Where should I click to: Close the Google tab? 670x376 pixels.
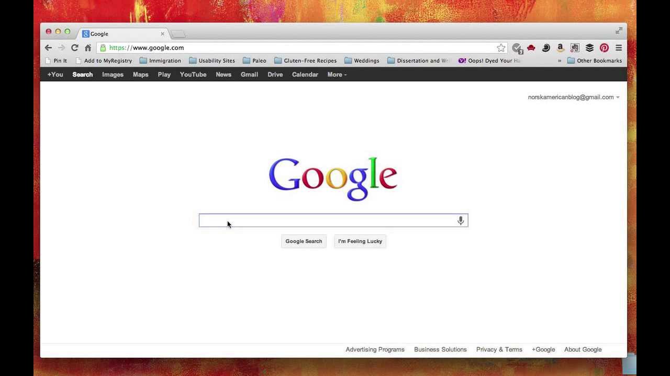(162, 33)
